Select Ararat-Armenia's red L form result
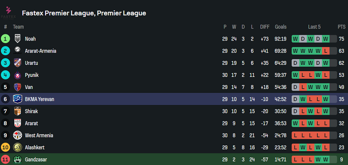 (x=326, y=51)
